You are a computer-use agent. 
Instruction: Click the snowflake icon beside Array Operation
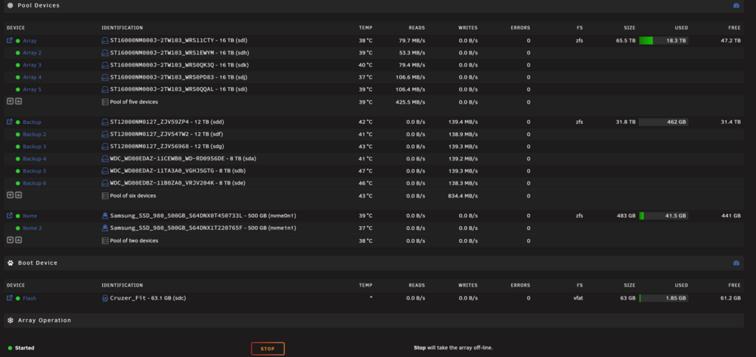click(10, 321)
